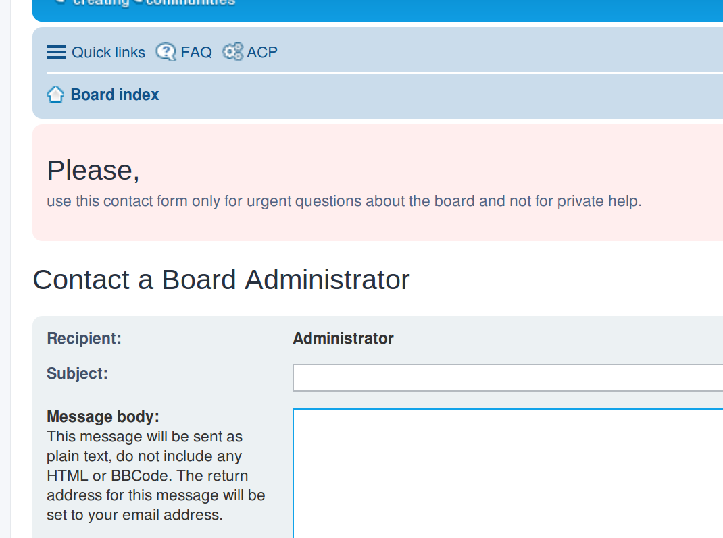Click the Administrator recipient name

(343, 338)
